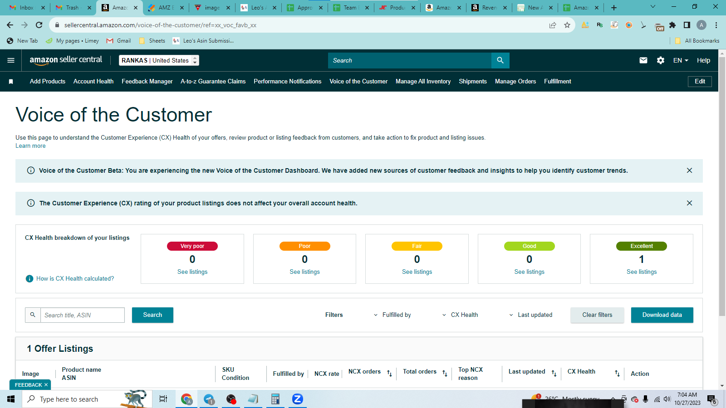Expand the CX Health filter

460,315
